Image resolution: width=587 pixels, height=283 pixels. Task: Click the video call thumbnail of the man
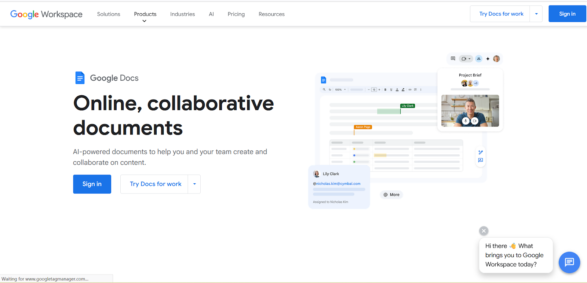pyautogui.click(x=470, y=111)
